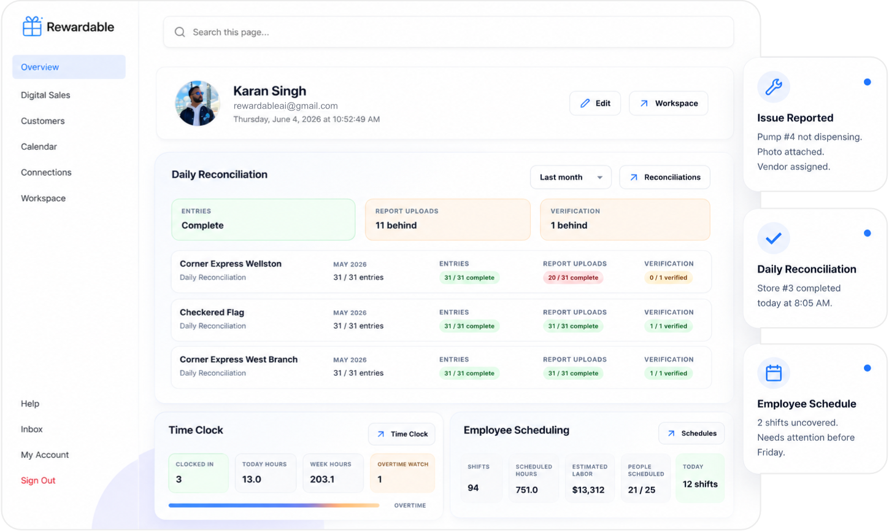
Task: Click the Rewardable gift box logo icon
Action: point(32,26)
